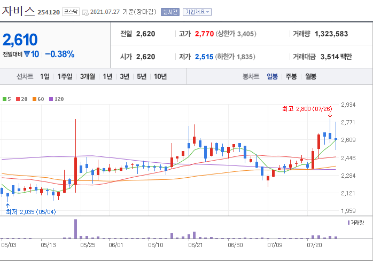Click the 실시간 real-time button
The width and height of the screenshot is (373, 261).
pyautogui.click(x=170, y=12)
